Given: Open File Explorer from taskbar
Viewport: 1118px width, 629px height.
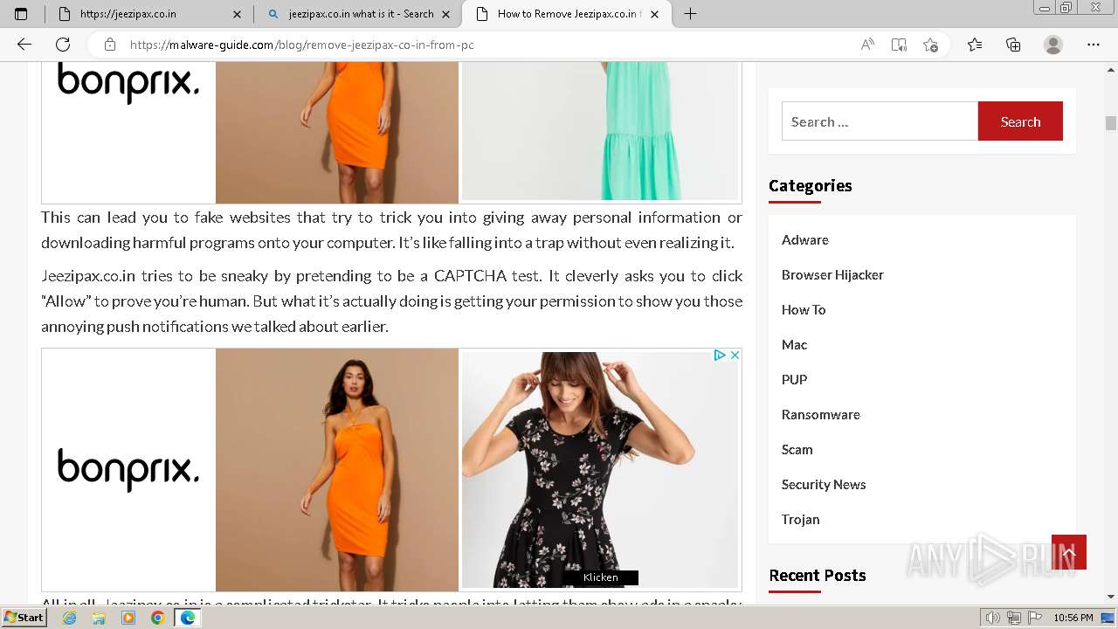Looking at the screenshot, I should tap(99, 618).
